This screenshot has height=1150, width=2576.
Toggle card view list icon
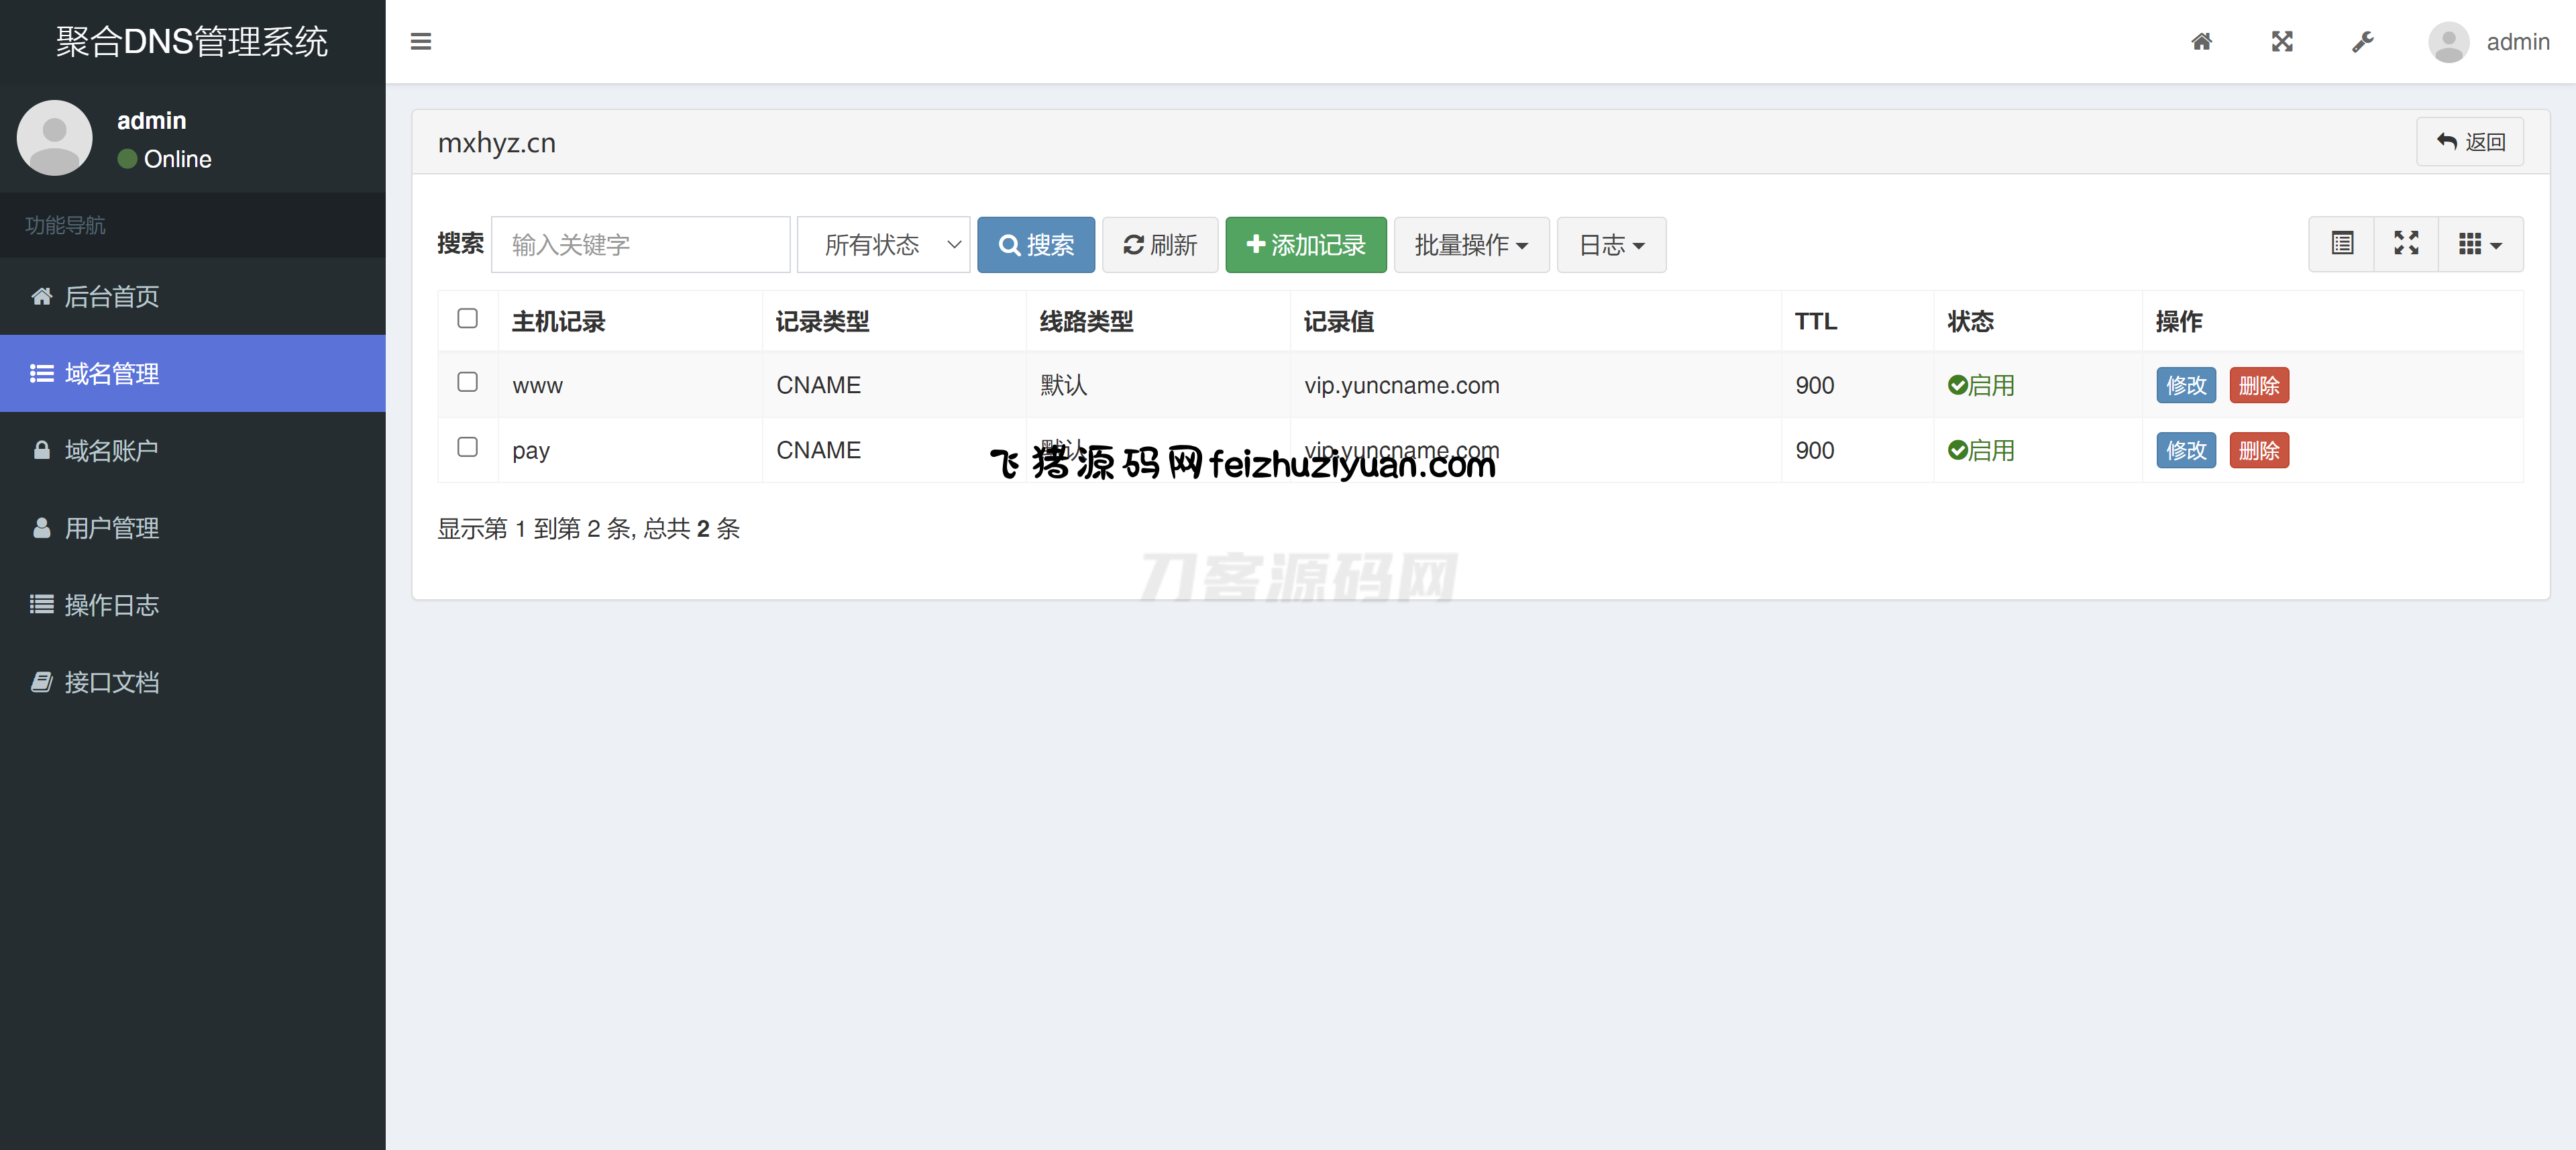(2342, 244)
